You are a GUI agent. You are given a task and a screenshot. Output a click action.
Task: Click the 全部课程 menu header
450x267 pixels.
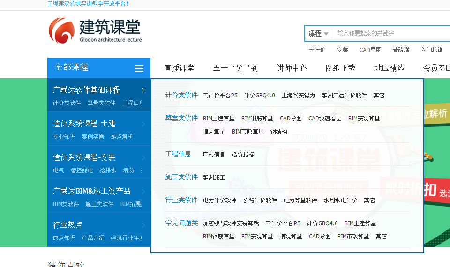pyautogui.click(x=99, y=67)
